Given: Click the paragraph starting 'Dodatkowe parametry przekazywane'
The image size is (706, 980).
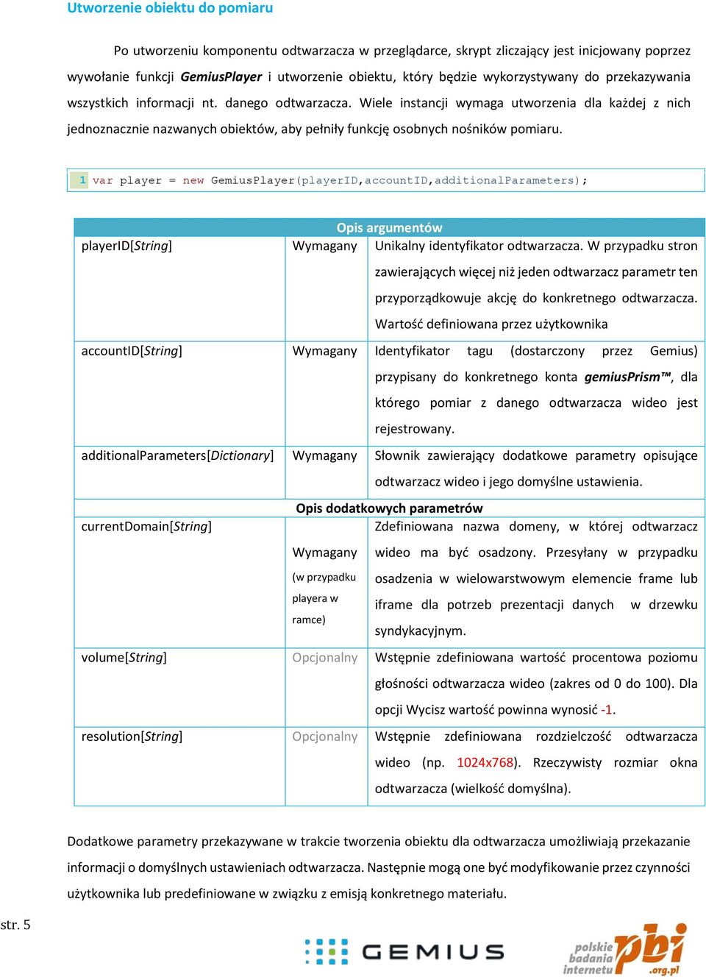Looking at the screenshot, I should [x=379, y=867].
